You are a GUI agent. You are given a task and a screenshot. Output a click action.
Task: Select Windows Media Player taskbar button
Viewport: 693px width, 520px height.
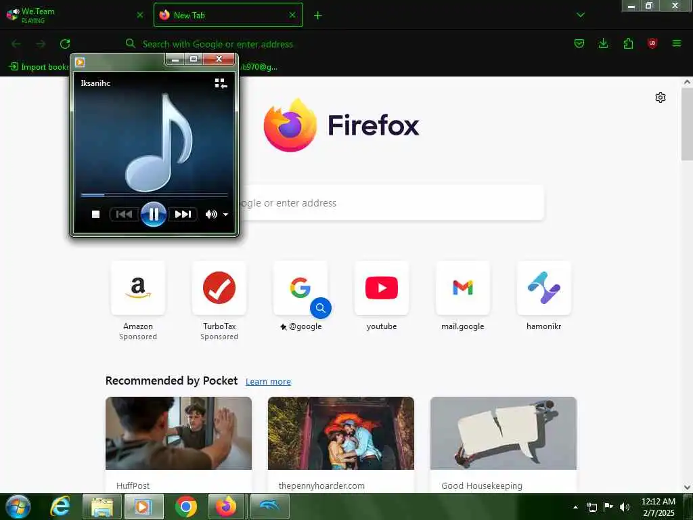(x=143, y=506)
